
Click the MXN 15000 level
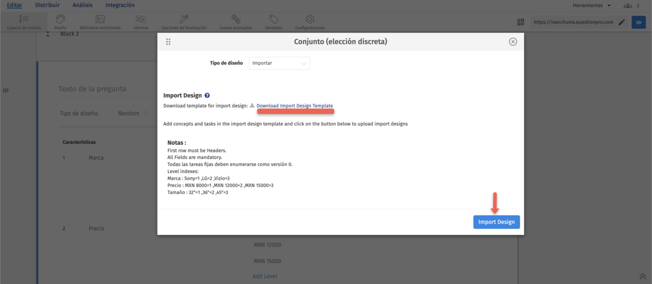click(267, 261)
